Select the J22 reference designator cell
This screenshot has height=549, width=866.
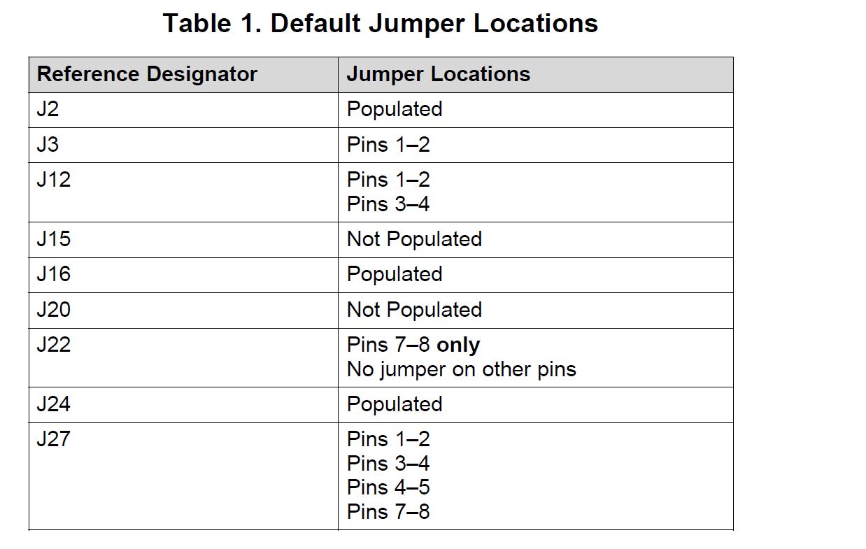pos(54,345)
